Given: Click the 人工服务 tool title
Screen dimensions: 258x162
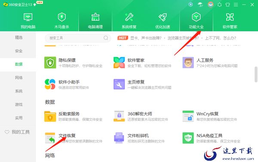Looking at the screenshot, I should [x=205, y=60].
